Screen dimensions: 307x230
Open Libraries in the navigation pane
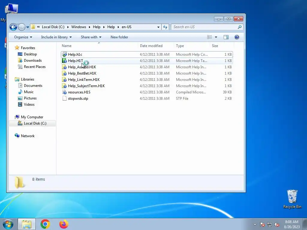pyautogui.click(x=27, y=79)
